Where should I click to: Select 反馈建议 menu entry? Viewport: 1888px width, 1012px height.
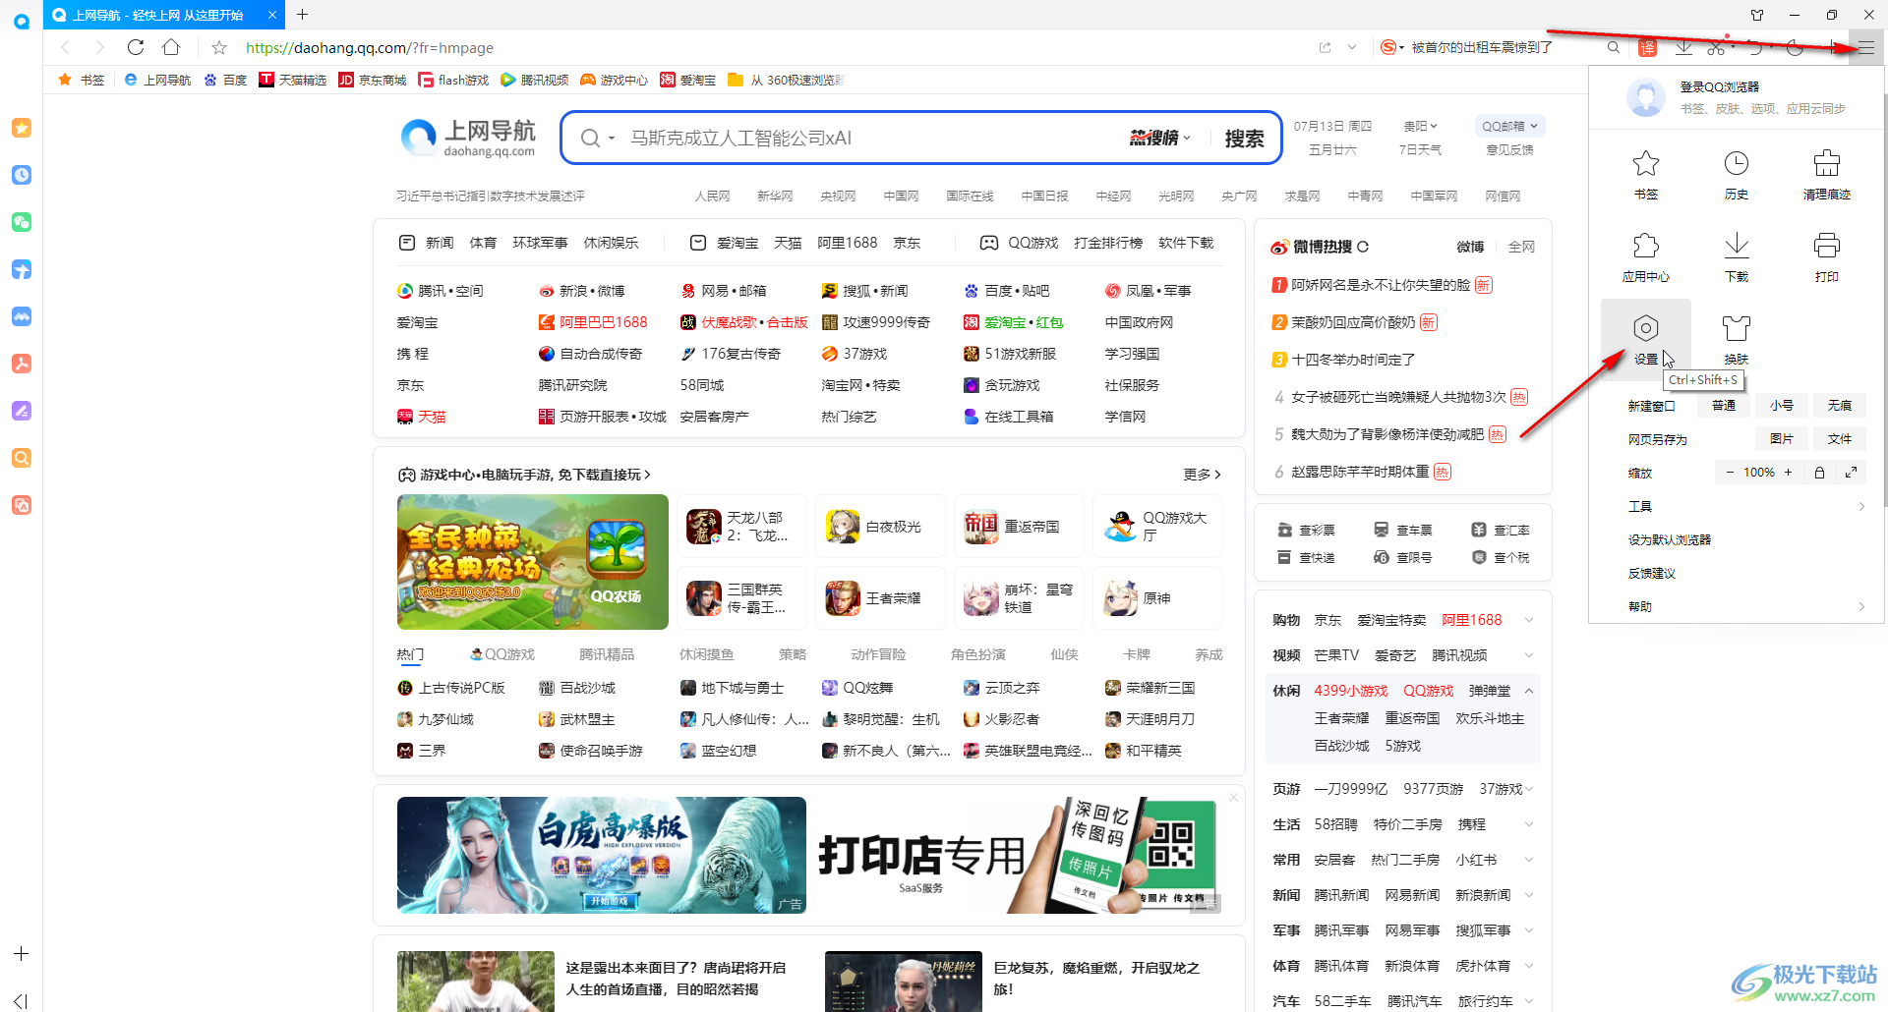click(1652, 573)
